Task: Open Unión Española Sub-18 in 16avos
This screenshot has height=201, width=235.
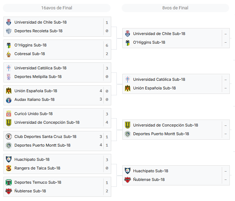Action: [36, 91]
